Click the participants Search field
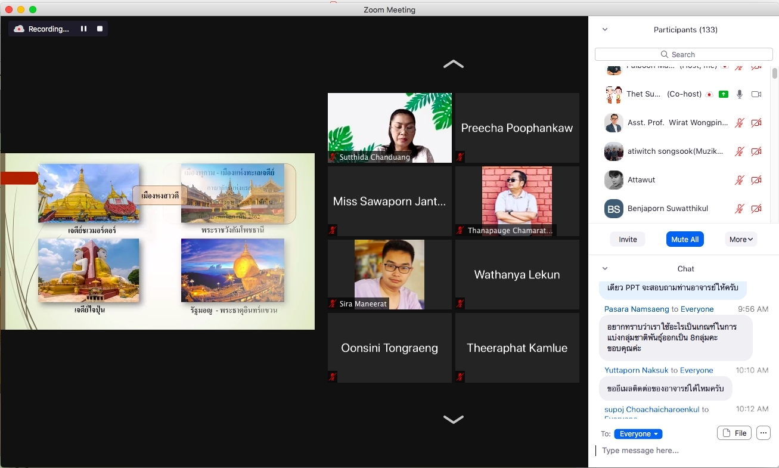 coord(684,54)
